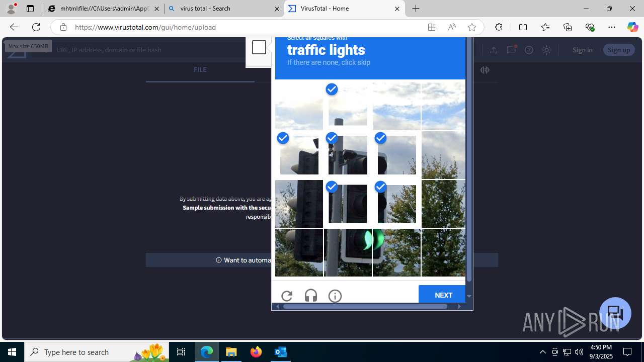644x362 pixels.
Task: Close the "virus total - Search" tab
Action: click(x=277, y=9)
